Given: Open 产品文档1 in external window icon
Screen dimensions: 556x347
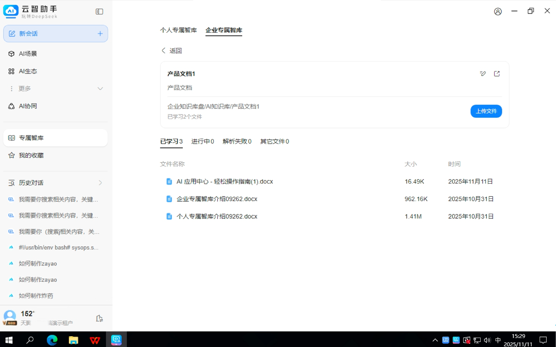Looking at the screenshot, I should click(x=497, y=74).
